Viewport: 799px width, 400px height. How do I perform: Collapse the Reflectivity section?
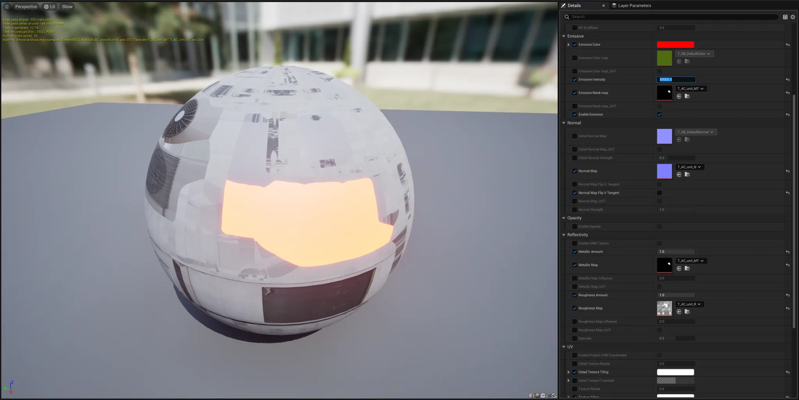click(x=564, y=234)
